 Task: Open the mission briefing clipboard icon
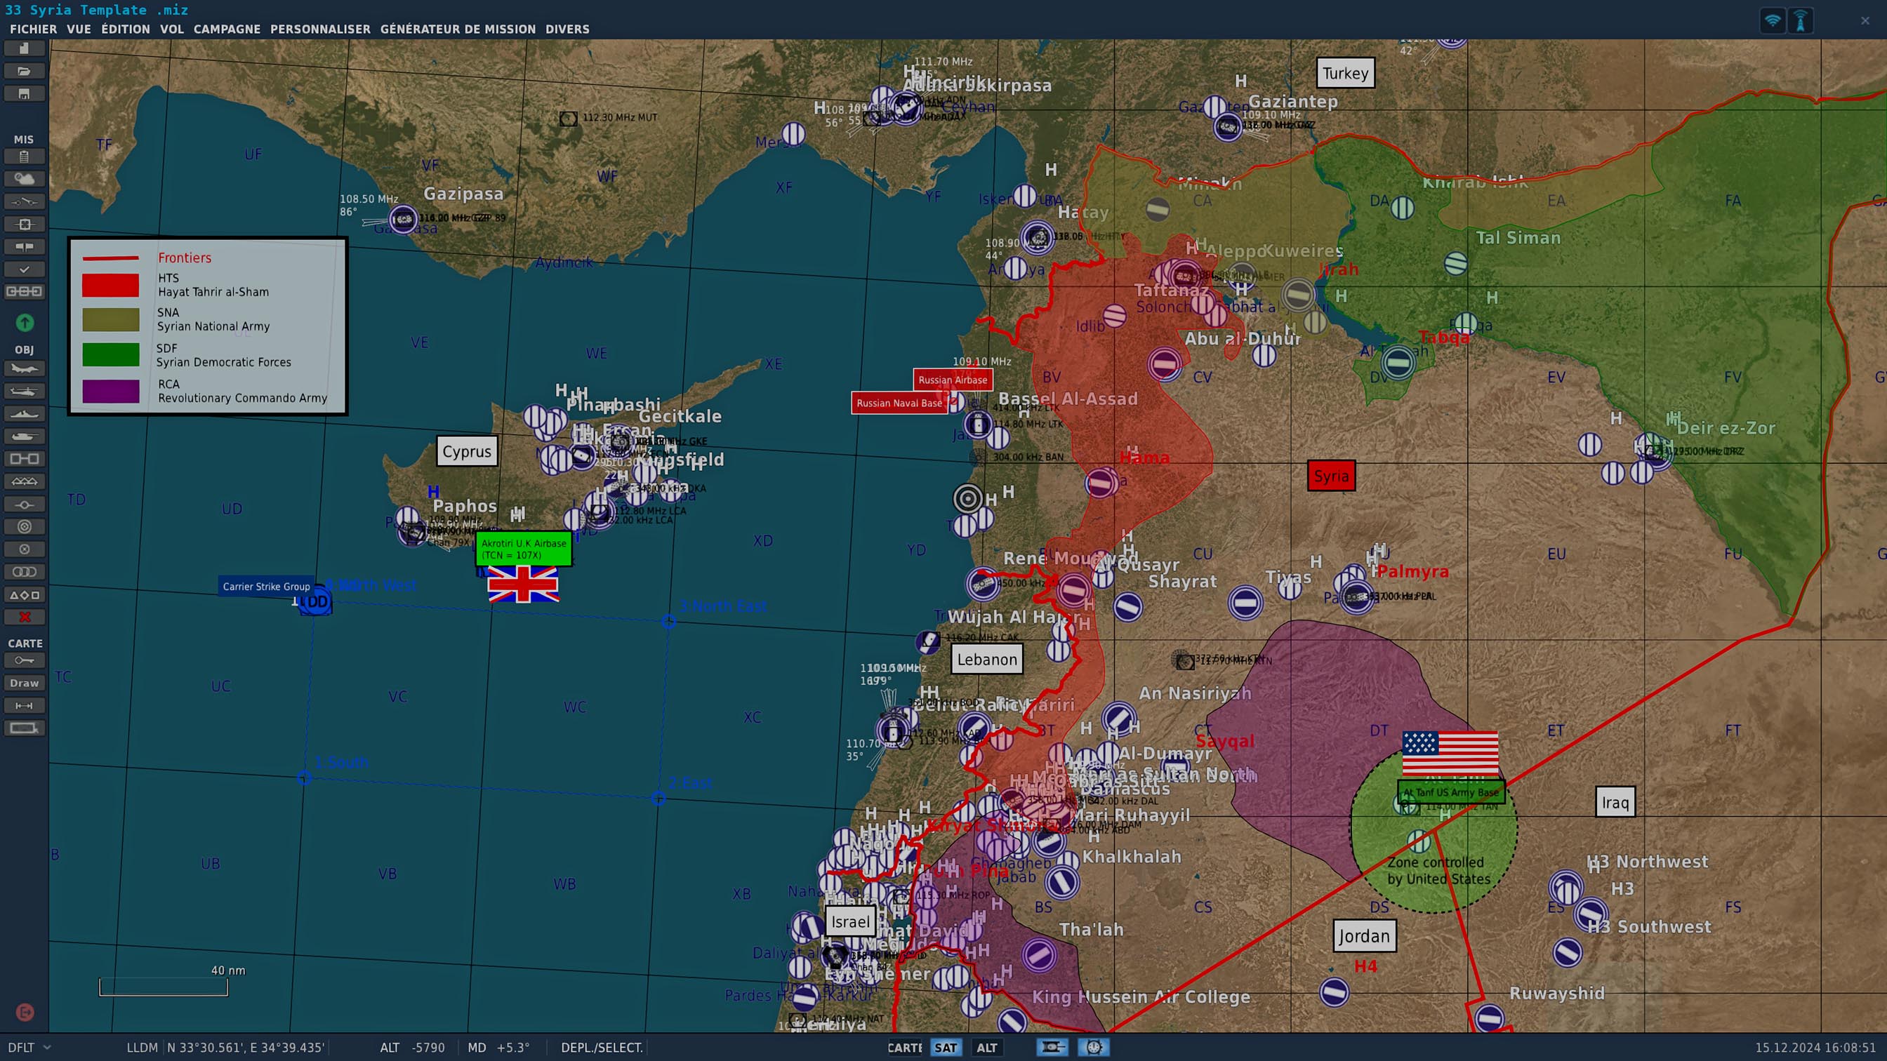tap(24, 156)
